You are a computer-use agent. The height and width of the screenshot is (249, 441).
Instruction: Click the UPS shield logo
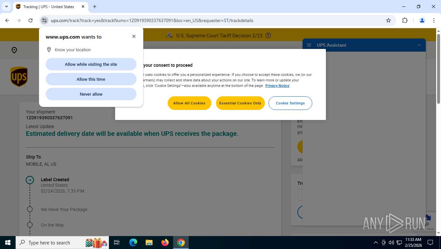pyautogui.click(x=19, y=77)
